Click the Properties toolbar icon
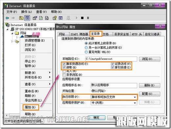This screenshot has width=171, height=129. coord(35,18)
